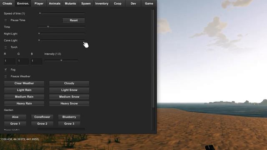Image resolution: width=267 pixels, height=150 pixels.
Task: Click the Aloe garden button
Action: coord(15,117)
